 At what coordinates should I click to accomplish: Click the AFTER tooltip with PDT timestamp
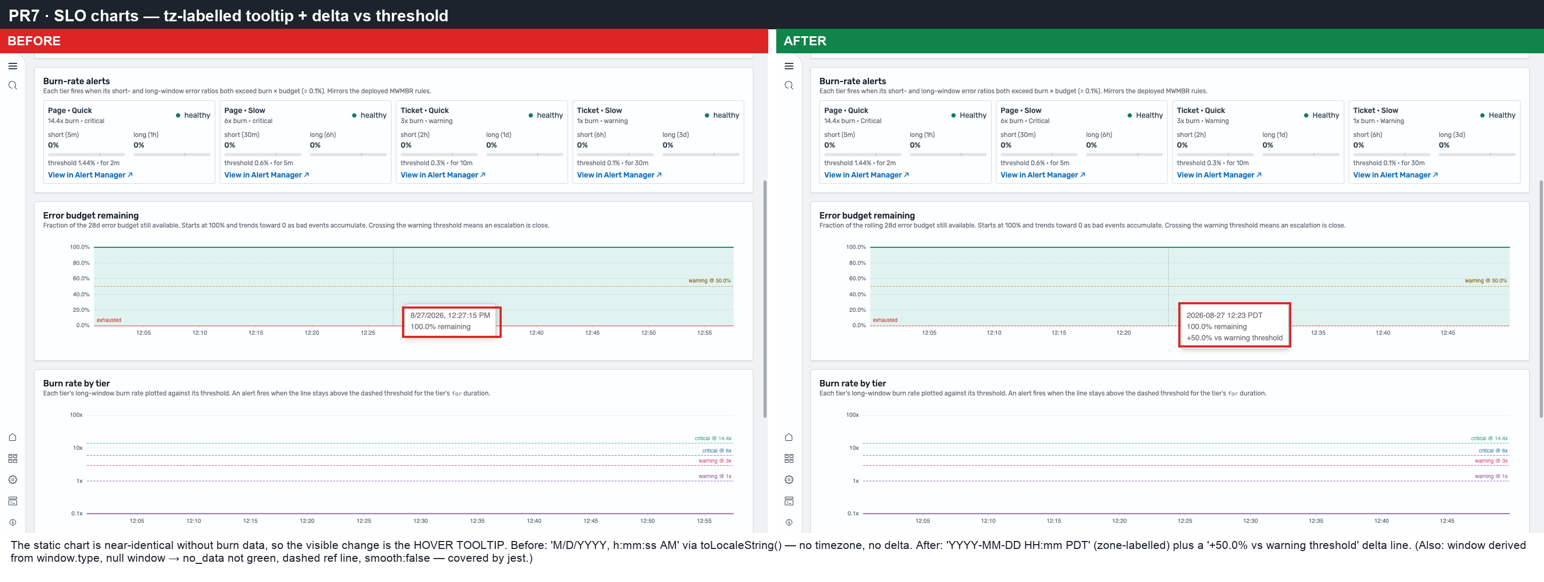(1234, 326)
